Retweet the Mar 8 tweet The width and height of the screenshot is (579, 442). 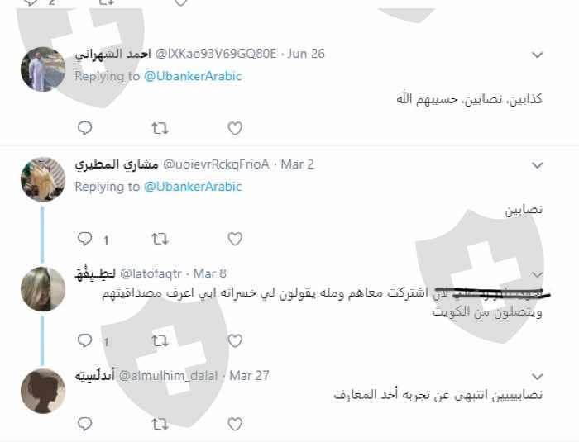[160, 340]
